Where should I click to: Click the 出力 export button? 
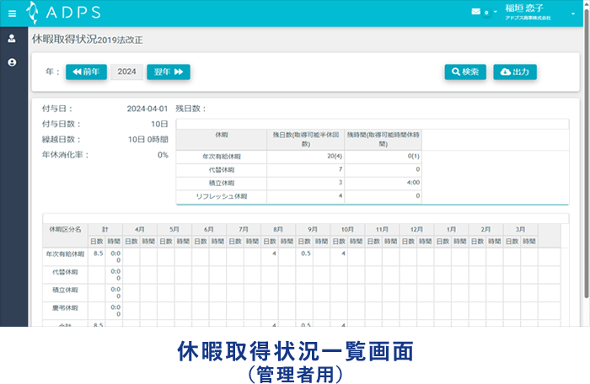(x=515, y=72)
